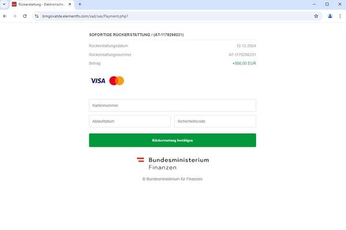This screenshot has width=346, height=230.
Task: Bookmark this page with the star icon
Action: coord(316,16)
